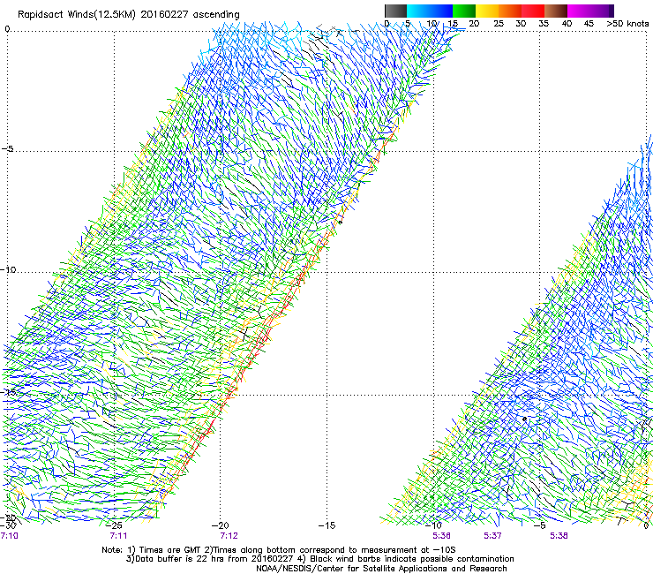This screenshot has width=653, height=574.
Task: Click the '7:12' time label
Action: pyautogui.click(x=229, y=536)
